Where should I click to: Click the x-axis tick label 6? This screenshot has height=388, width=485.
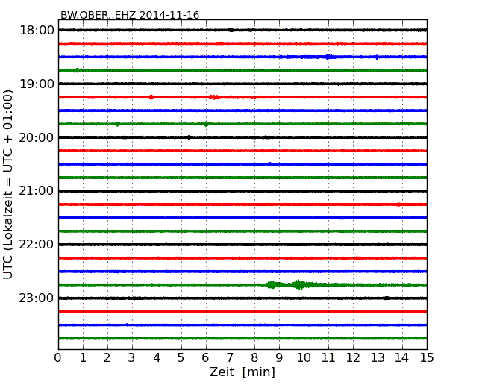click(205, 358)
